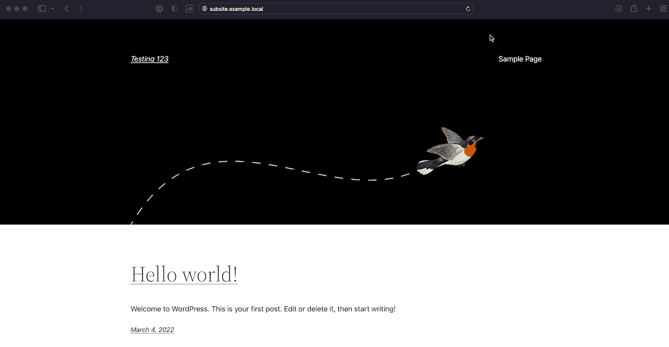Navigate forward a page
Screen dimensions: 669x347
click(81, 8)
